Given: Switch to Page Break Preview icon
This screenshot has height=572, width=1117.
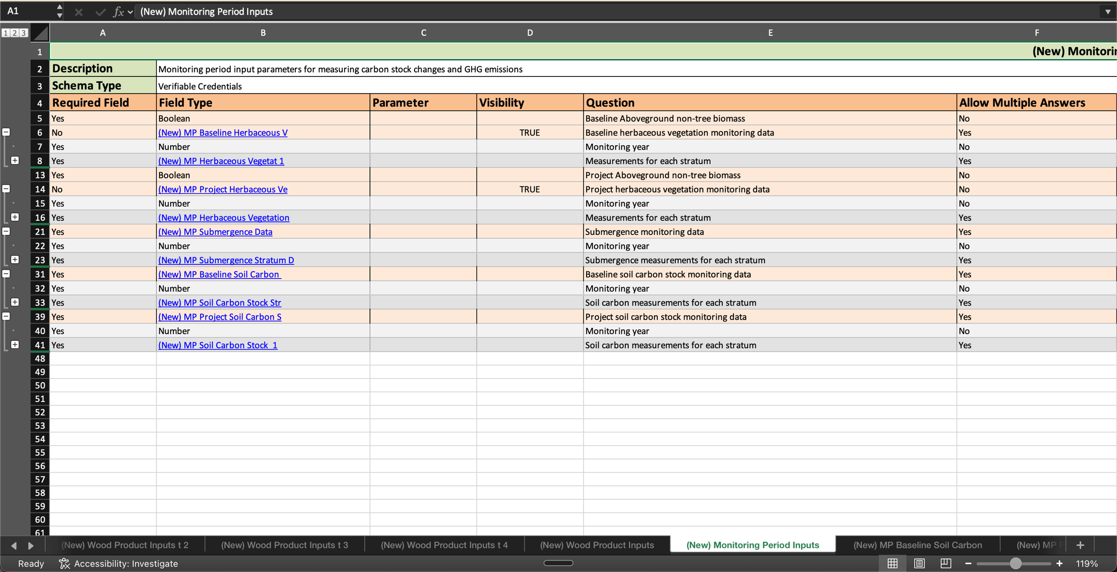Looking at the screenshot, I should (x=945, y=563).
